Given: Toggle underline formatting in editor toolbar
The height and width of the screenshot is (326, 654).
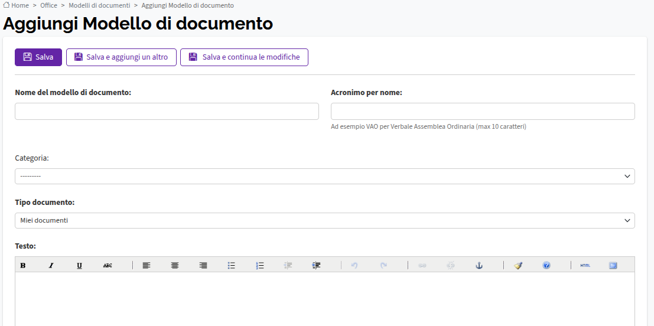Looking at the screenshot, I should (79, 265).
